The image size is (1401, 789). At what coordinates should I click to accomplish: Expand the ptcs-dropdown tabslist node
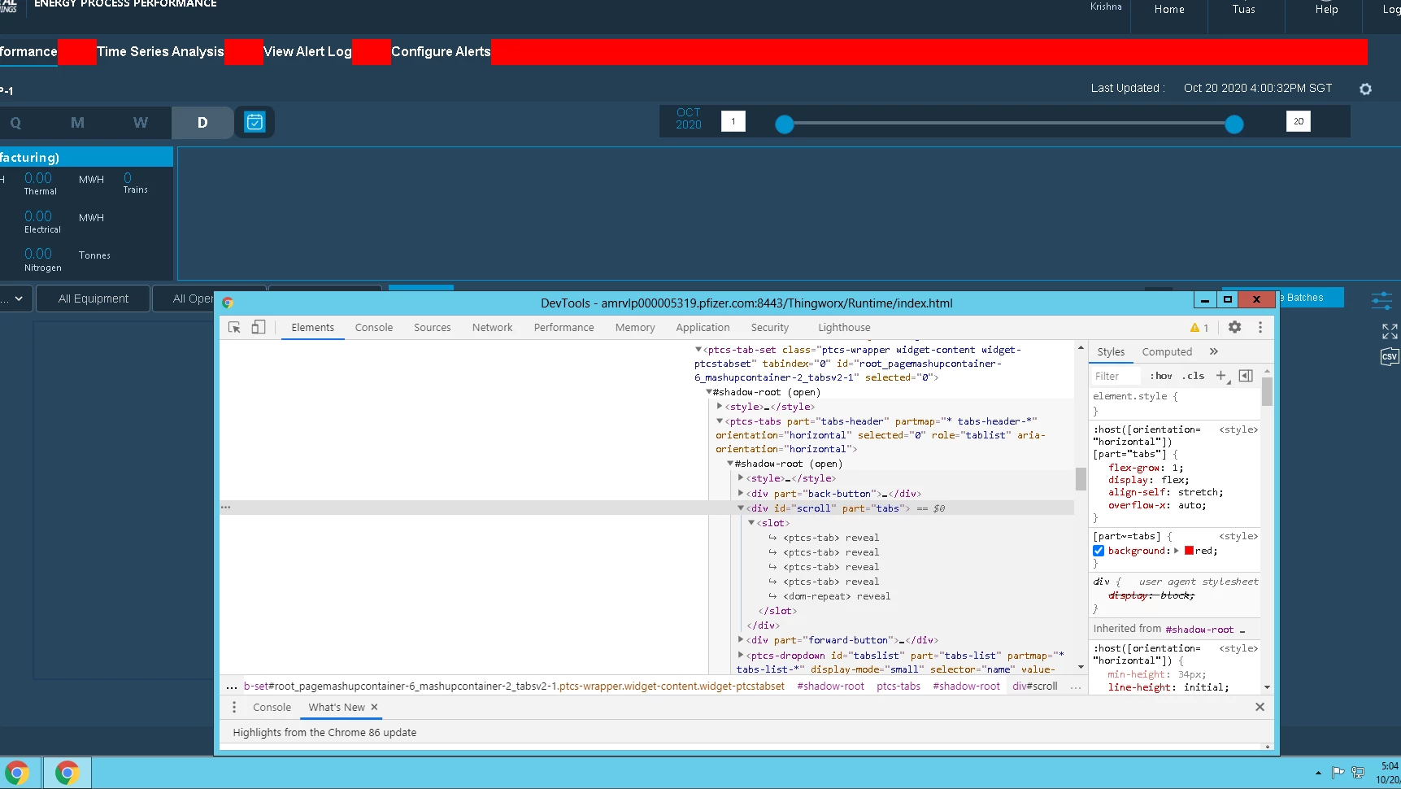point(741,655)
